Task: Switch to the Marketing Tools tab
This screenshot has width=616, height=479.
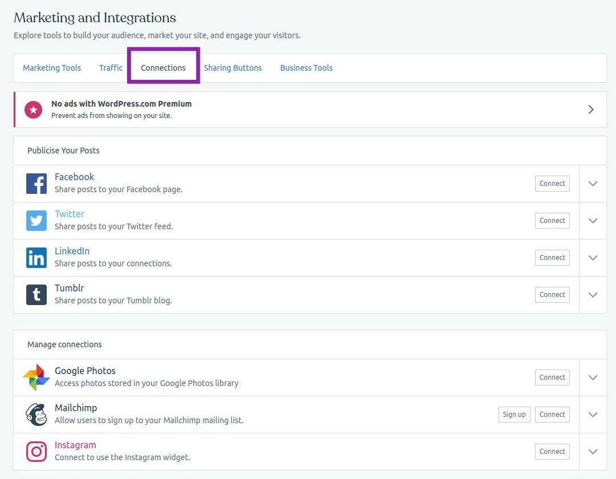Action: tap(52, 68)
